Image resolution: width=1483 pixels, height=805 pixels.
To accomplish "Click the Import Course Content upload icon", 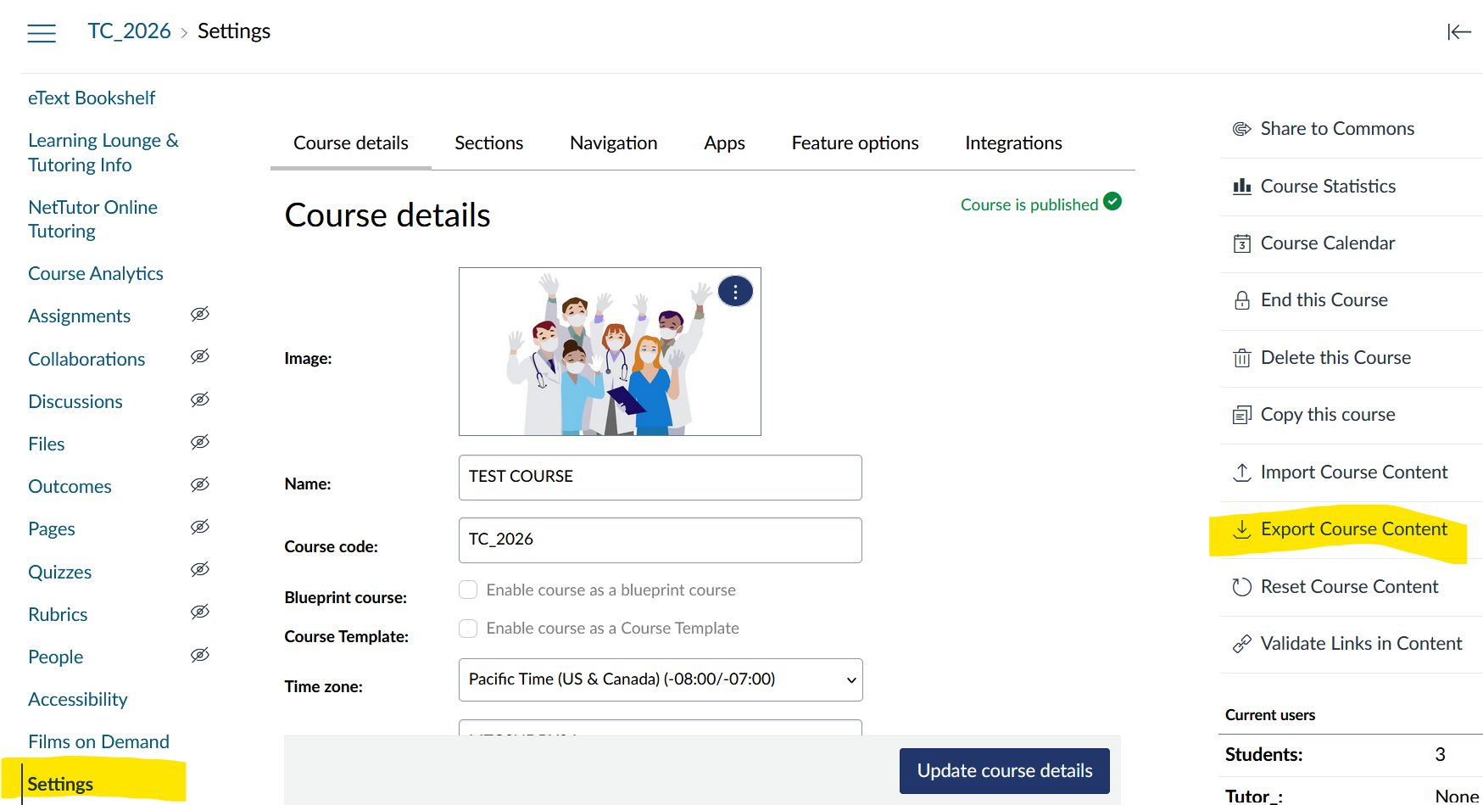I will 1241,472.
